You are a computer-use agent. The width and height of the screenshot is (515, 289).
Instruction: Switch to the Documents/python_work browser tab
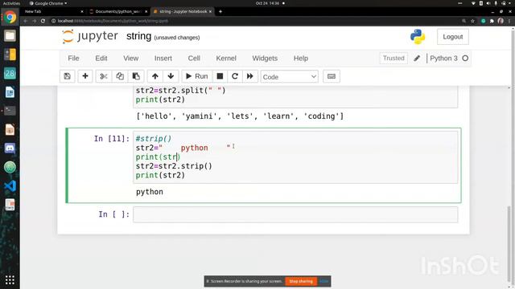click(118, 11)
